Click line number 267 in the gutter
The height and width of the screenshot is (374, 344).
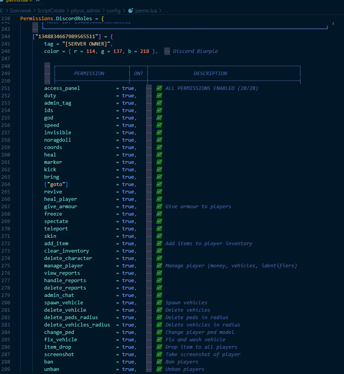[x=6, y=207]
